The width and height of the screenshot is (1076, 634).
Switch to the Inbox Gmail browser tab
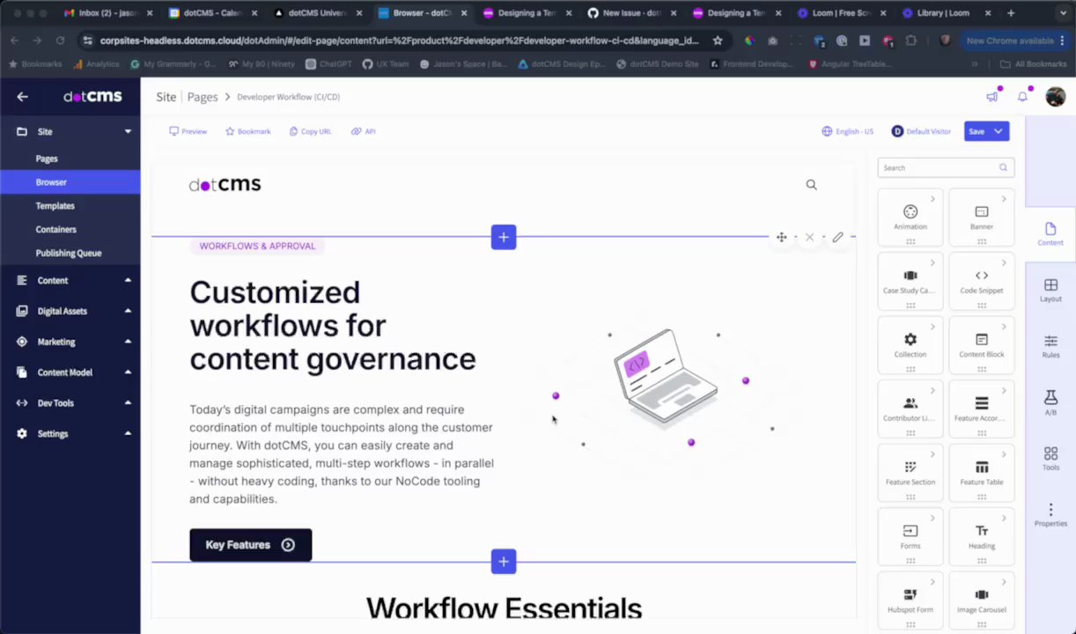(x=107, y=13)
